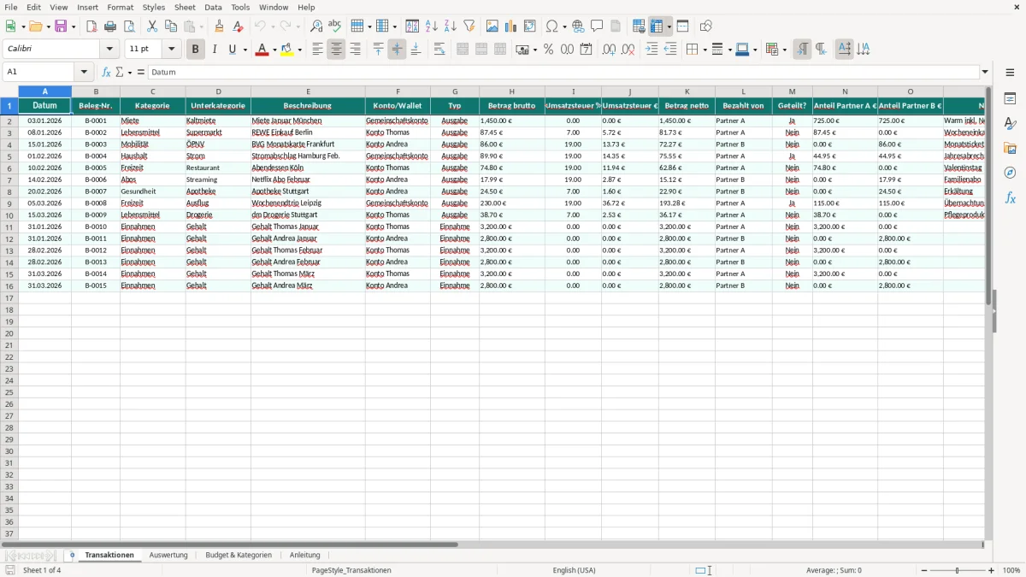Cut the selection with scissors icon

(152, 26)
